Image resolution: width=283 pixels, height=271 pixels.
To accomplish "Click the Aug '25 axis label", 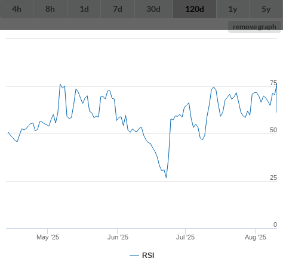I will pos(256,237).
